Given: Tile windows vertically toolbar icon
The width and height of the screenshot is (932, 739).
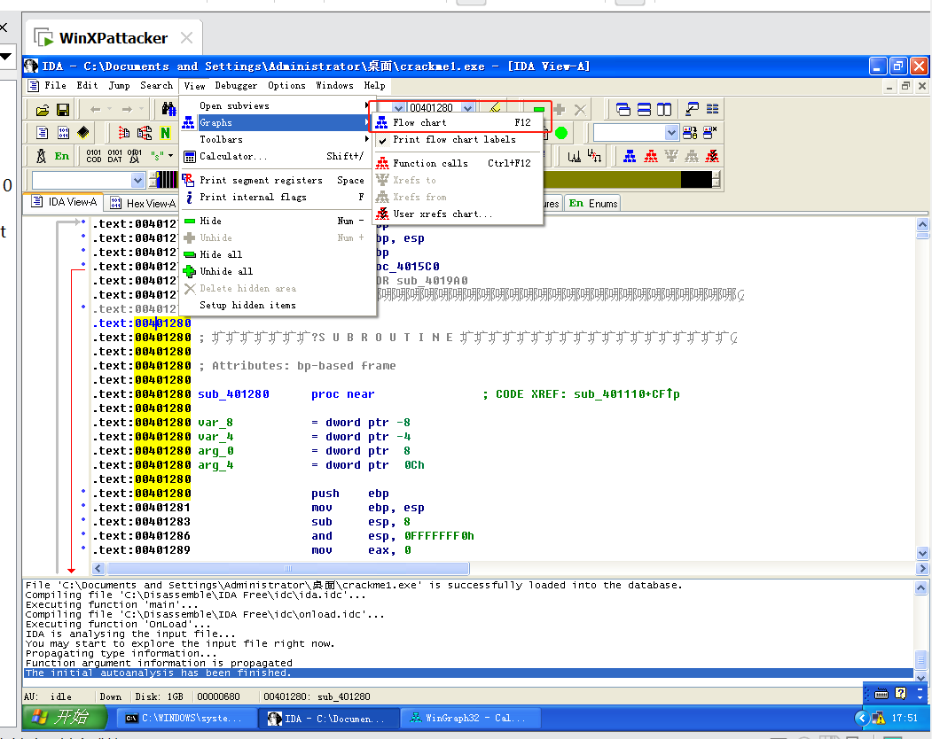Looking at the screenshot, I should 664,109.
